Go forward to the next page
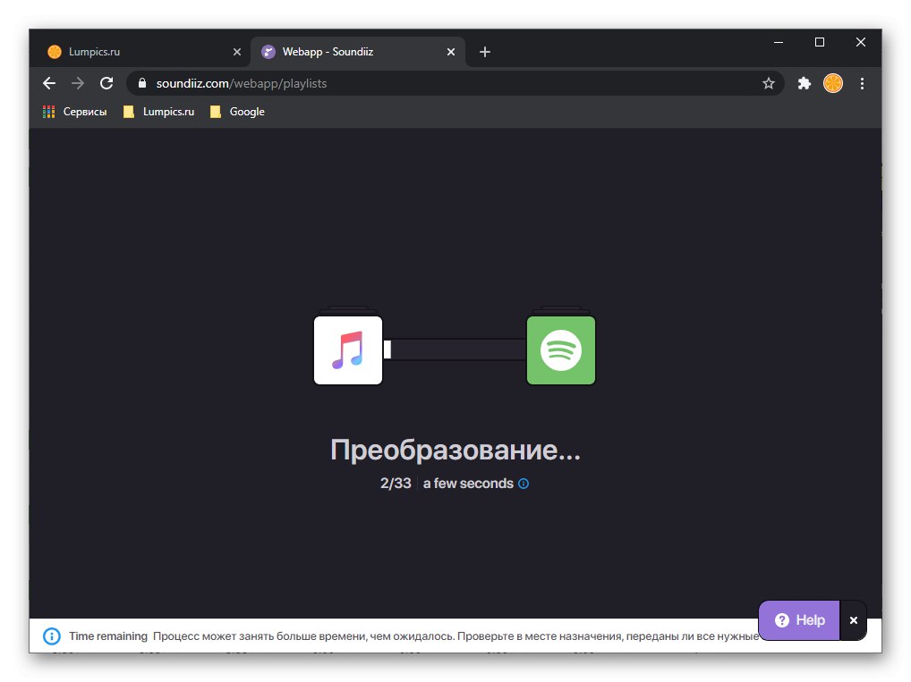The height and width of the screenshot is (682, 911). (77, 84)
